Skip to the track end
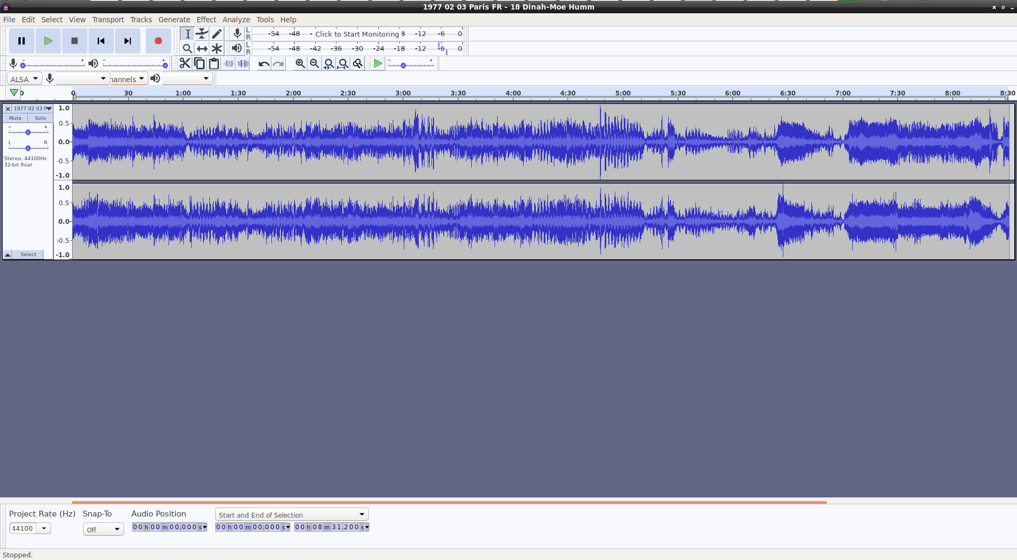 click(x=128, y=41)
